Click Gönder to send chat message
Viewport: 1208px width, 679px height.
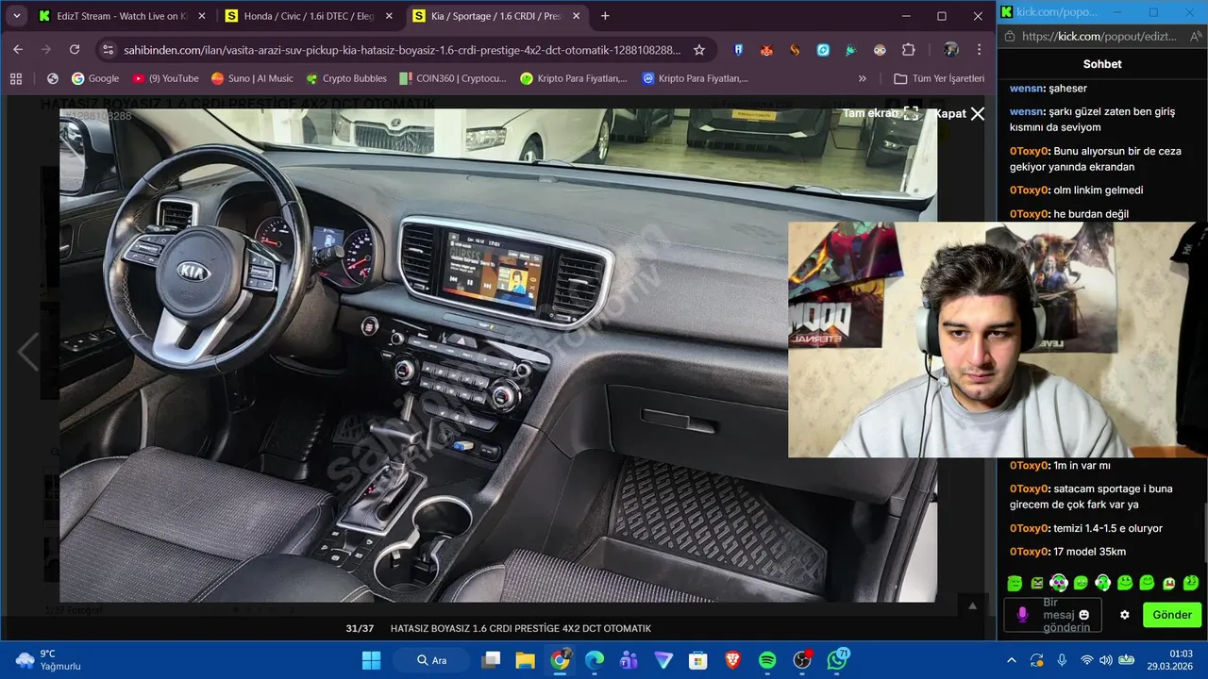click(1172, 615)
